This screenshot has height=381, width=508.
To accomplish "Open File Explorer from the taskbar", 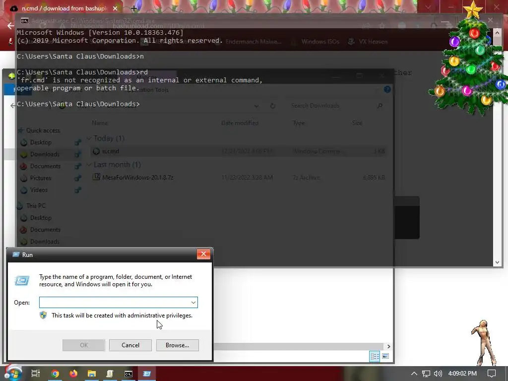I will 92,374.
